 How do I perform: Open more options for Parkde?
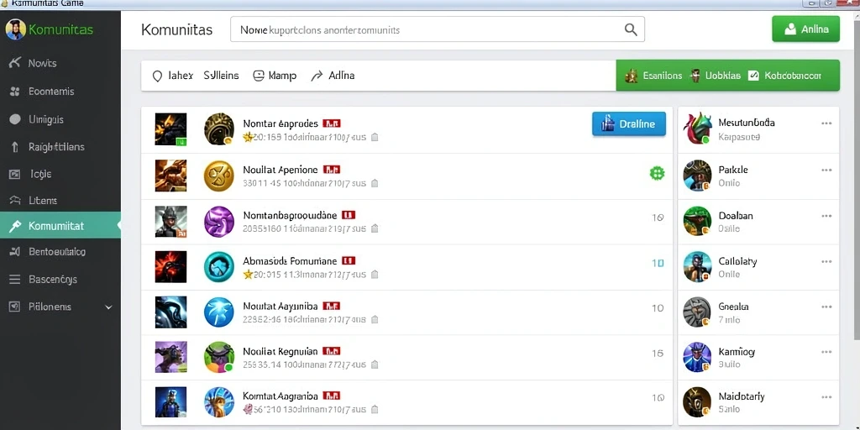pos(826,170)
